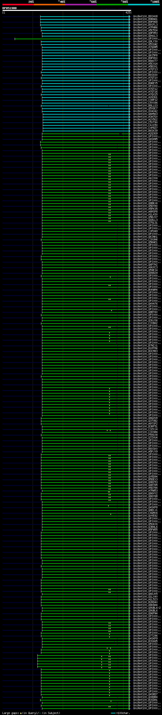This screenshot has height=715, width=162.
Task: Select the UniRef100_Q8BRJ6 label
Action: 145,203
